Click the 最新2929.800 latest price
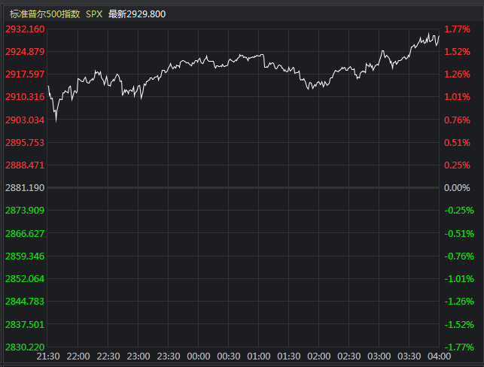The height and width of the screenshot is (367, 484). 137,14
